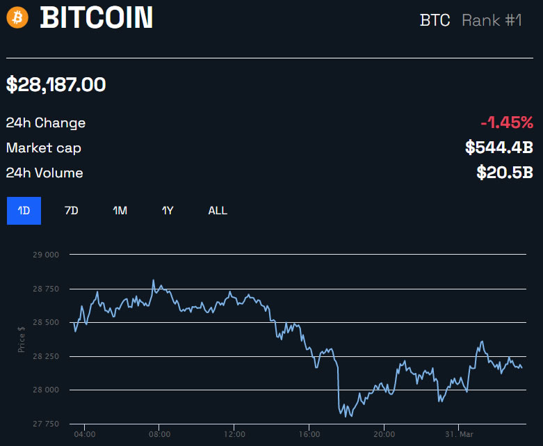543x446 pixels.
Task: Click the orange Bitcoin logo icon
Action: point(17,17)
